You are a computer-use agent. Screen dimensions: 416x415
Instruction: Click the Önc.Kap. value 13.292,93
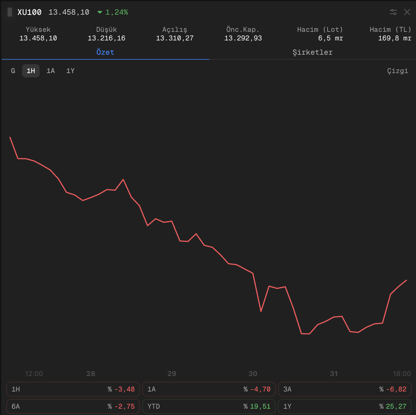[x=243, y=38]
